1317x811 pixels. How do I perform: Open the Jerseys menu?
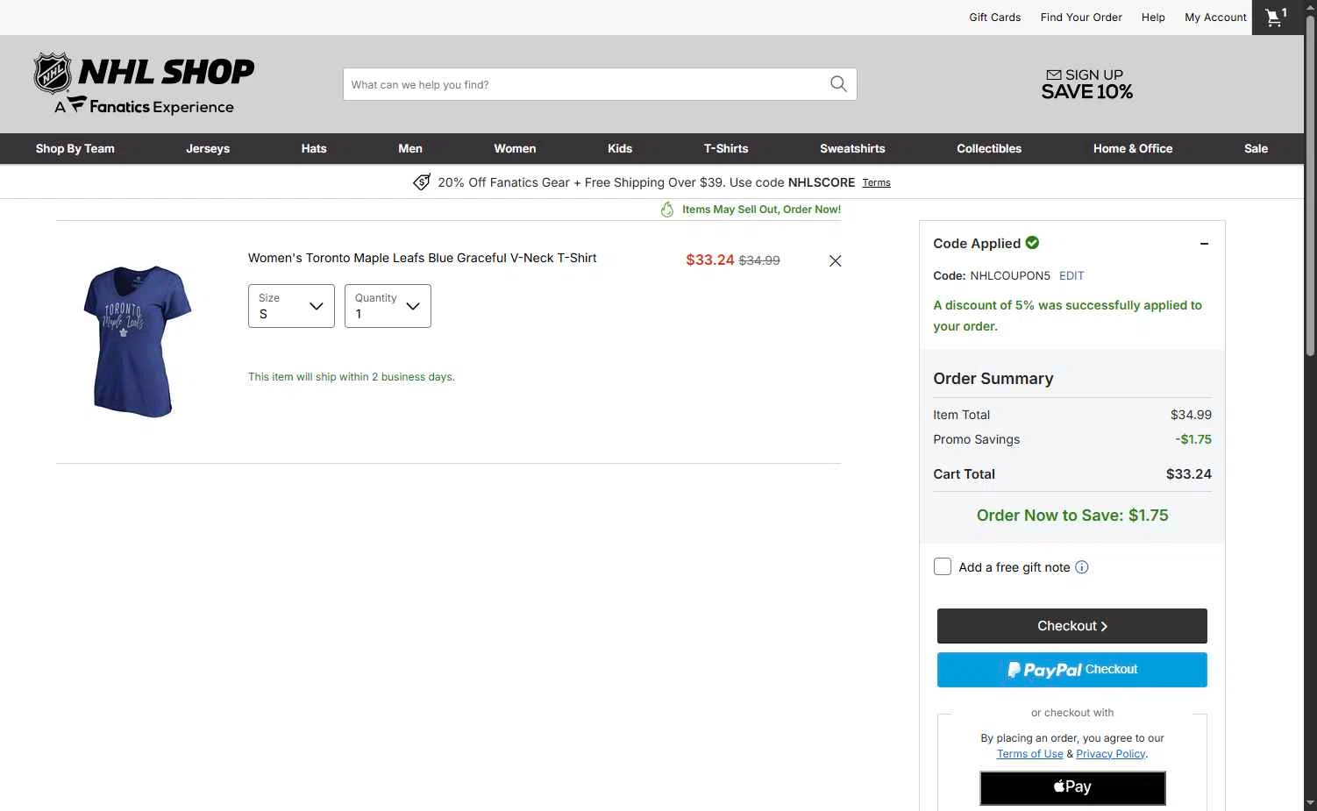point(208,149)
